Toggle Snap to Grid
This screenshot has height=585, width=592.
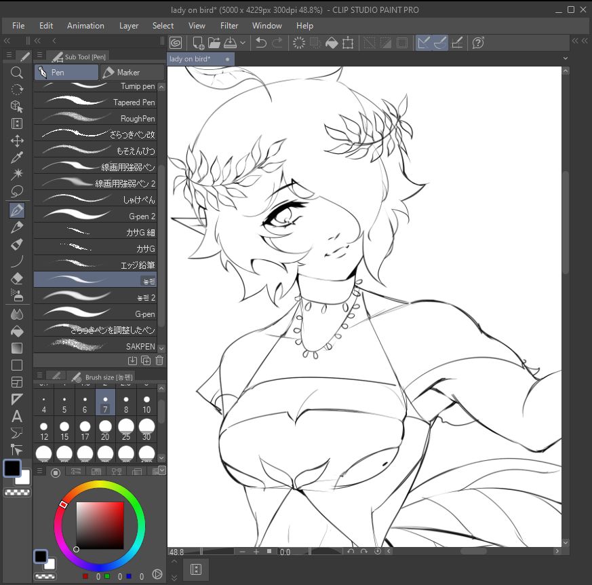(457, 43)
